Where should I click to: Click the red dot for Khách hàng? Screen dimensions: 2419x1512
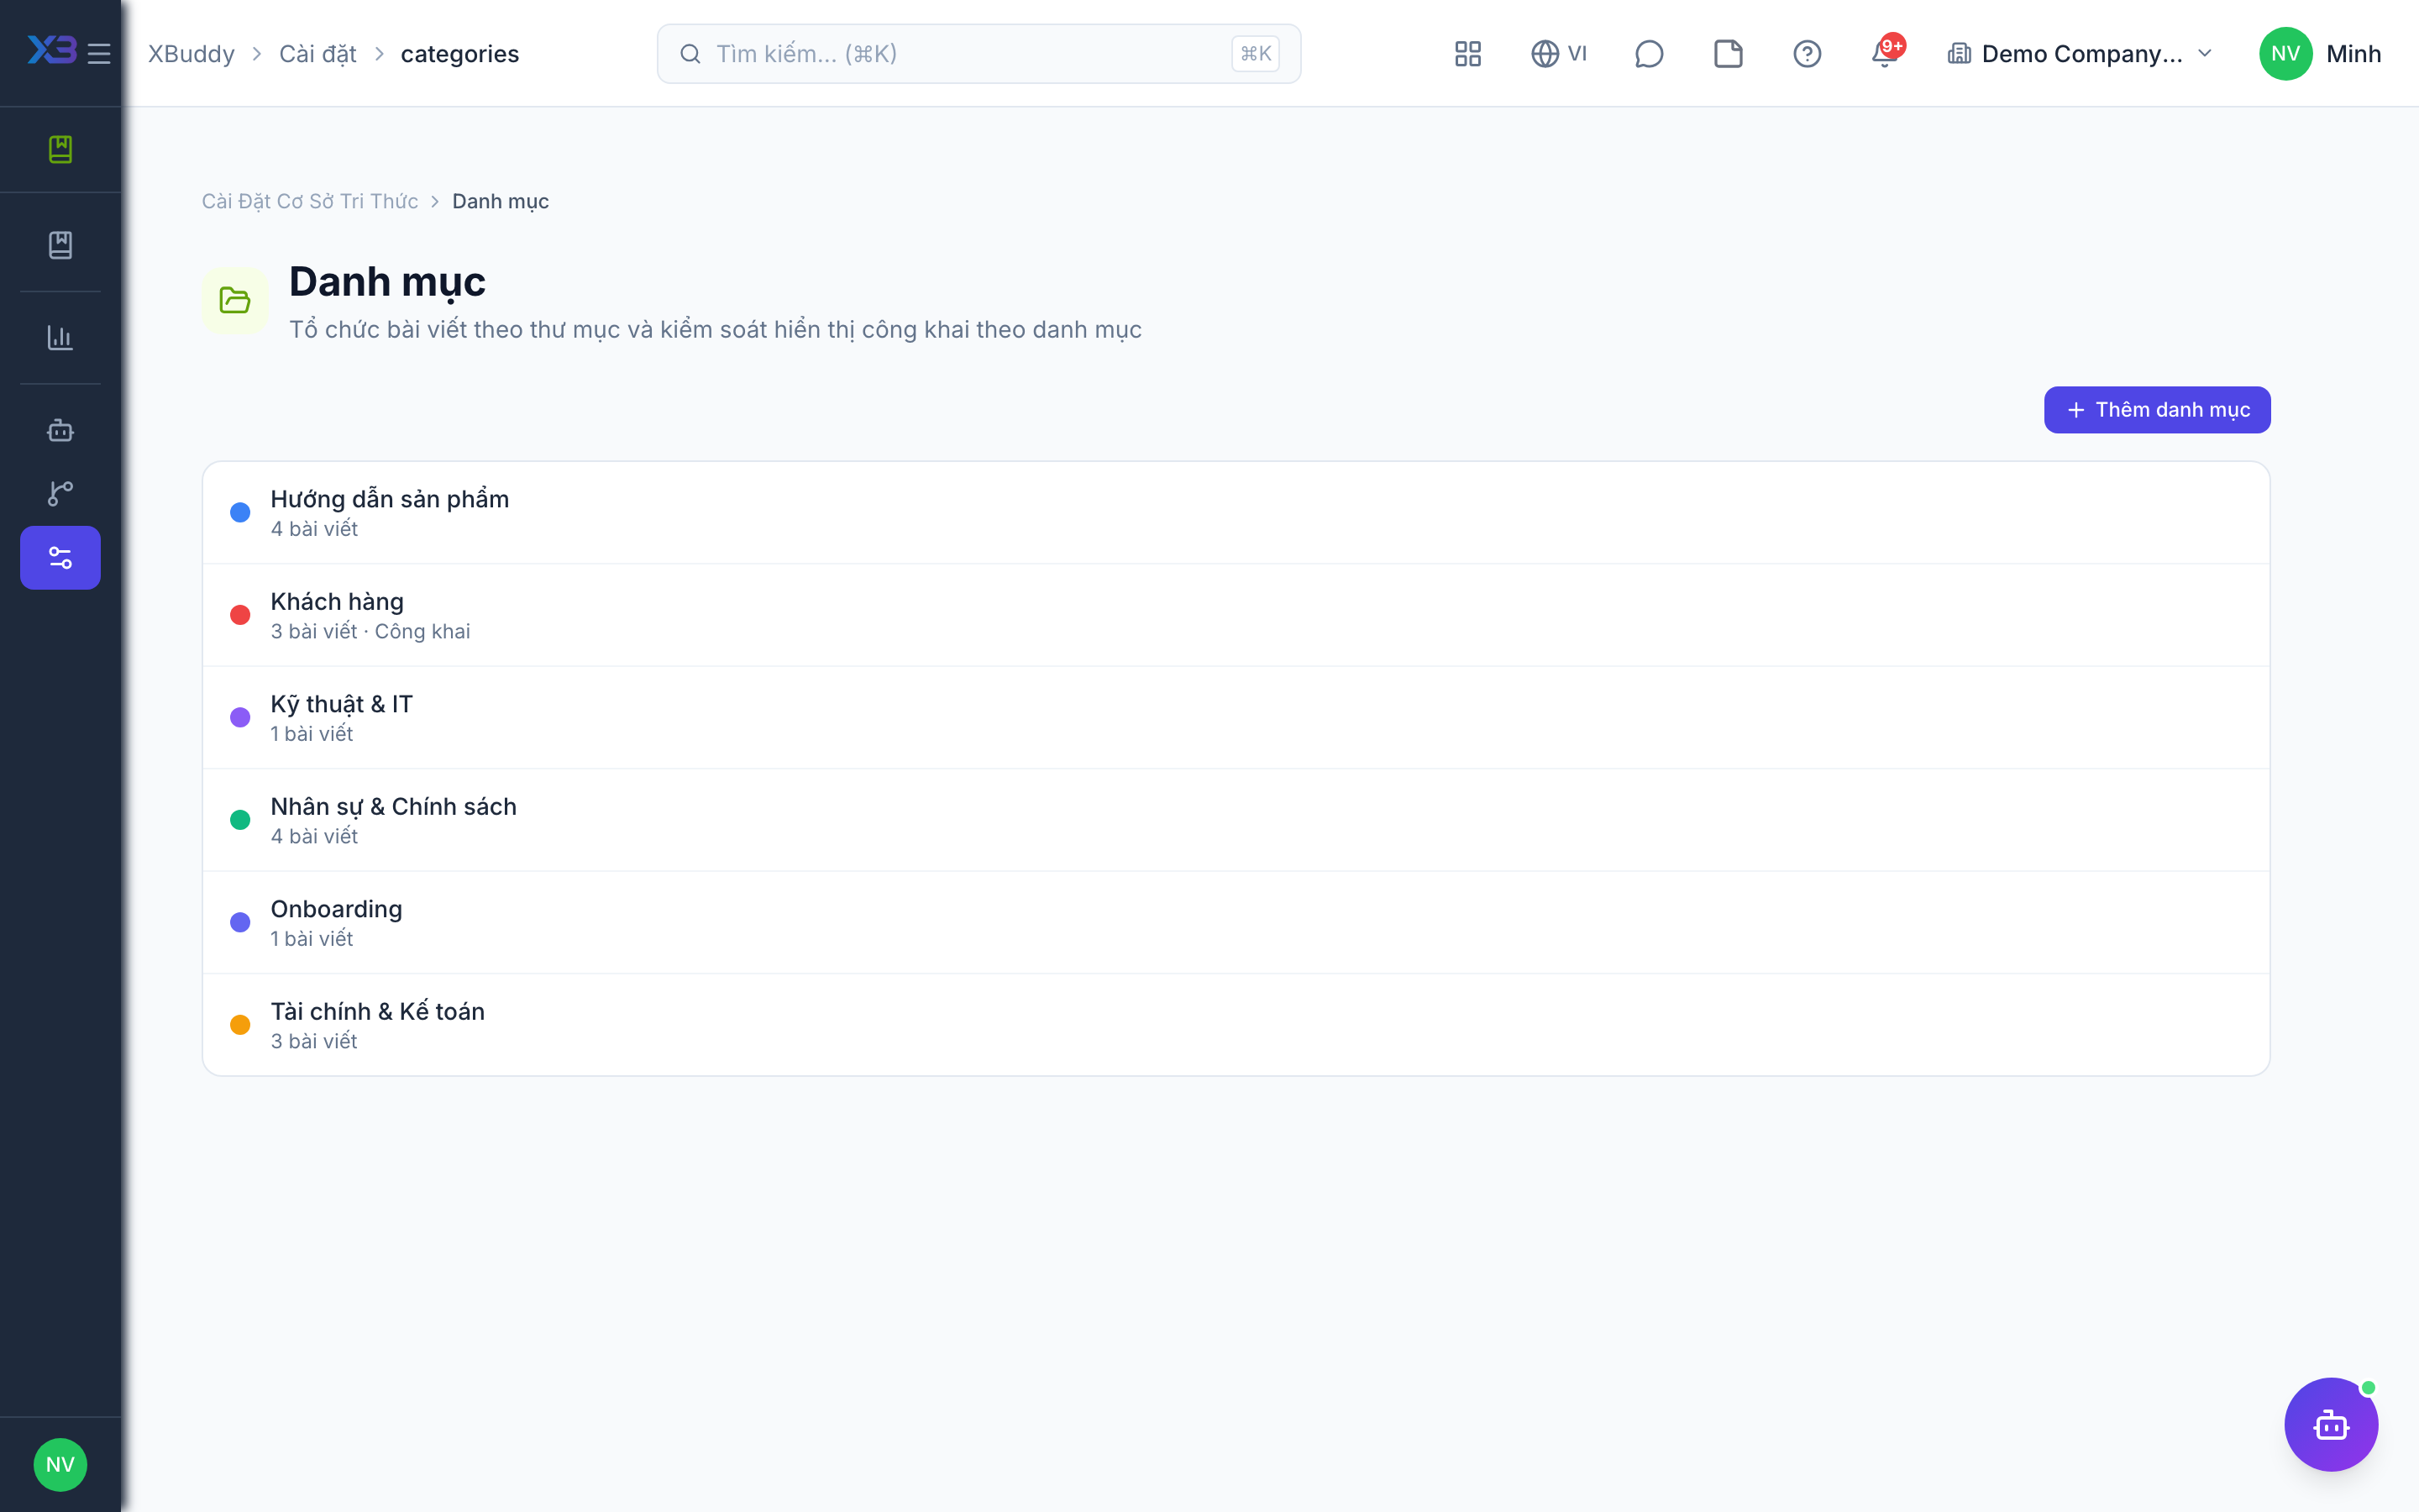240,615
